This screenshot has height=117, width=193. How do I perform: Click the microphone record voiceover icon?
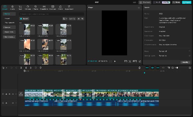pyautogui.click(x=140, y=68)
